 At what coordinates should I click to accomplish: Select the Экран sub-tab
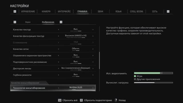click(x=28, y=22)
